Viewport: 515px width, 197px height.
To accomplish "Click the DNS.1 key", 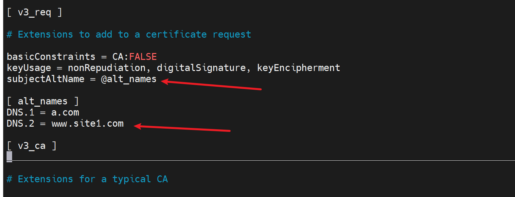I will (20, 112).
